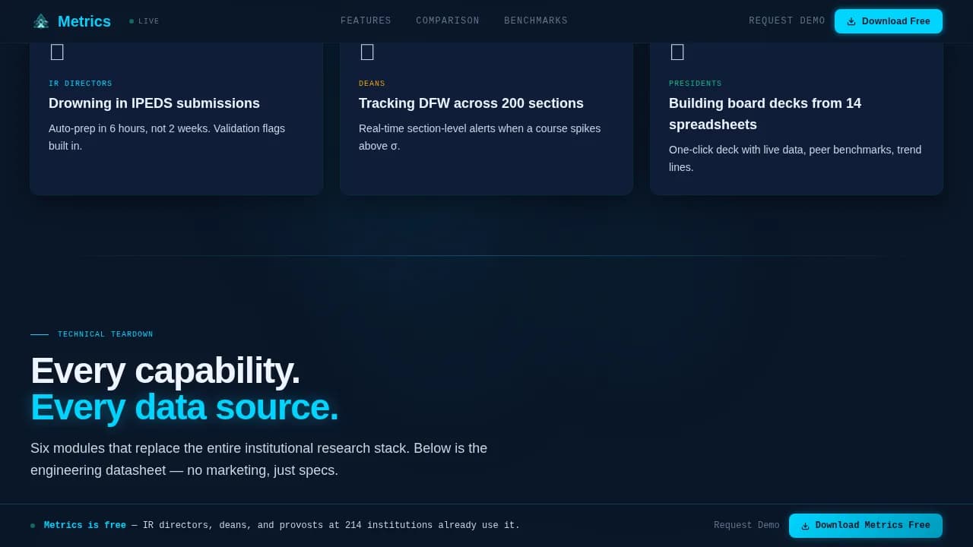Click the 'Every data source.' heading
This screenshot has width=973, height=547.
coord(184,407)
